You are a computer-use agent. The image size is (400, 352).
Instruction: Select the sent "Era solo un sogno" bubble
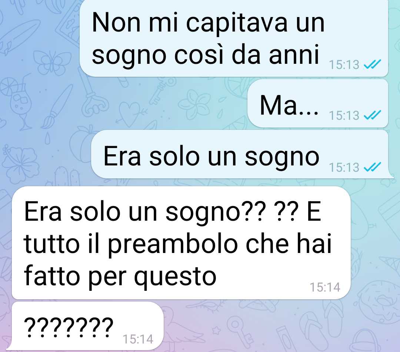click(242, 154)
